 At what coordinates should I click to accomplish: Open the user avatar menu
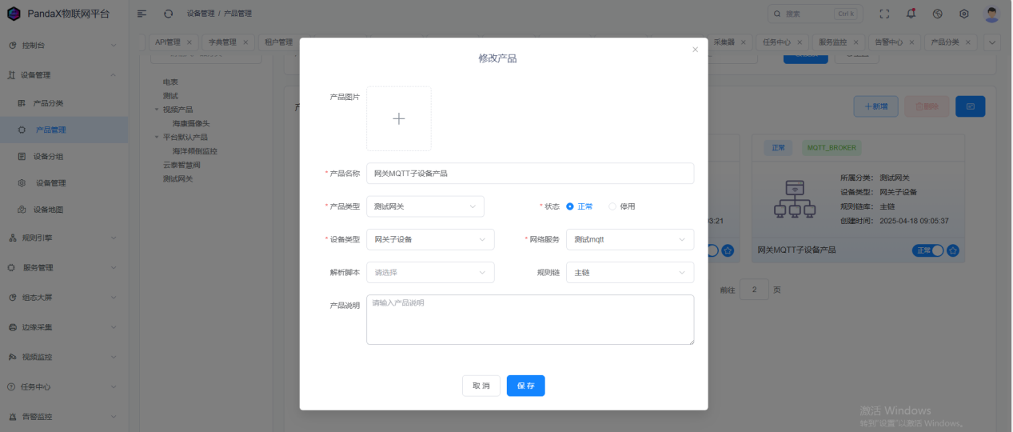point(992,14)
